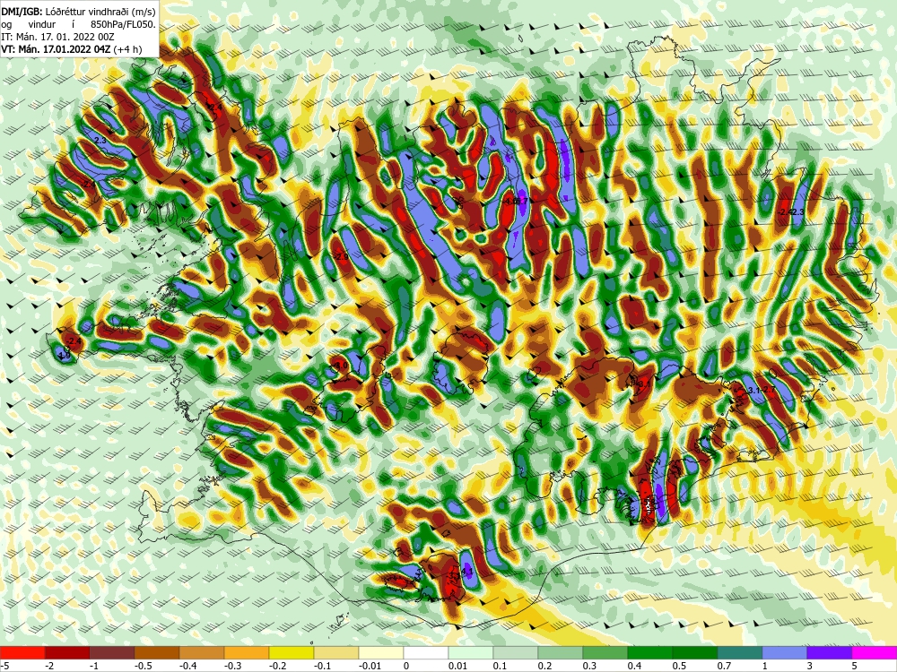Click the '(+4 h)' forecast offset text
This screenshot has height=672, width=897.
[x=127, y=49]
